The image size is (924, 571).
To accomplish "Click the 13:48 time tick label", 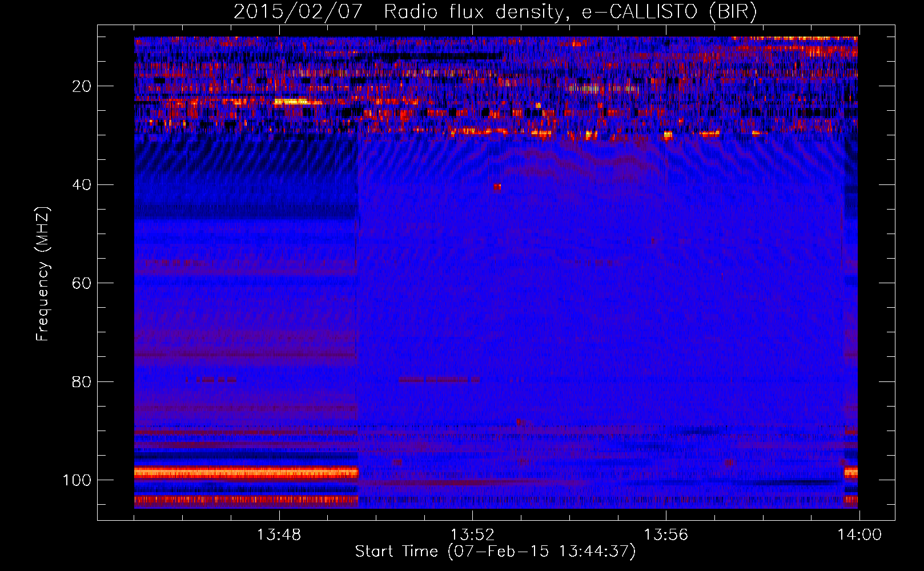I will point(279,535).
